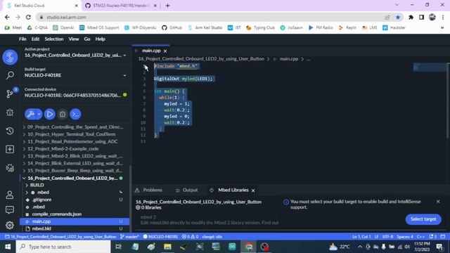Open the Active project dropdown

point(75,55)
